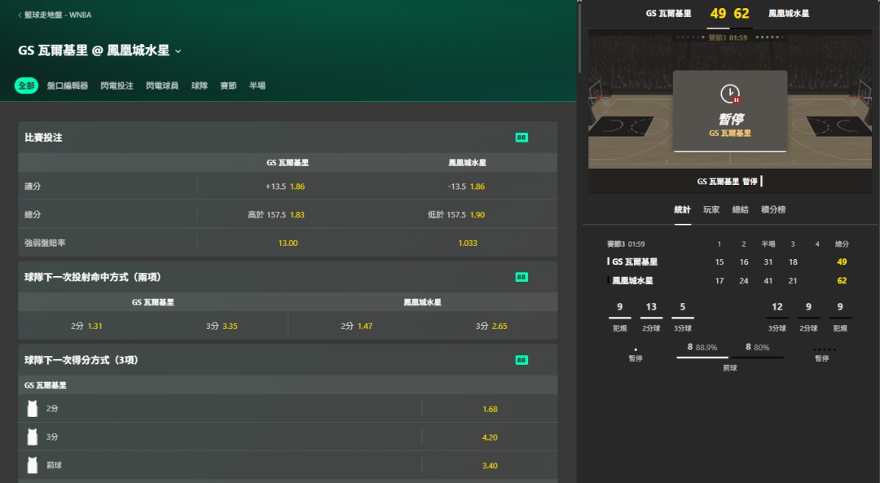Open the 閃電投注 tab
This screenshot has height=483, width=880.
tap(117, 86)
